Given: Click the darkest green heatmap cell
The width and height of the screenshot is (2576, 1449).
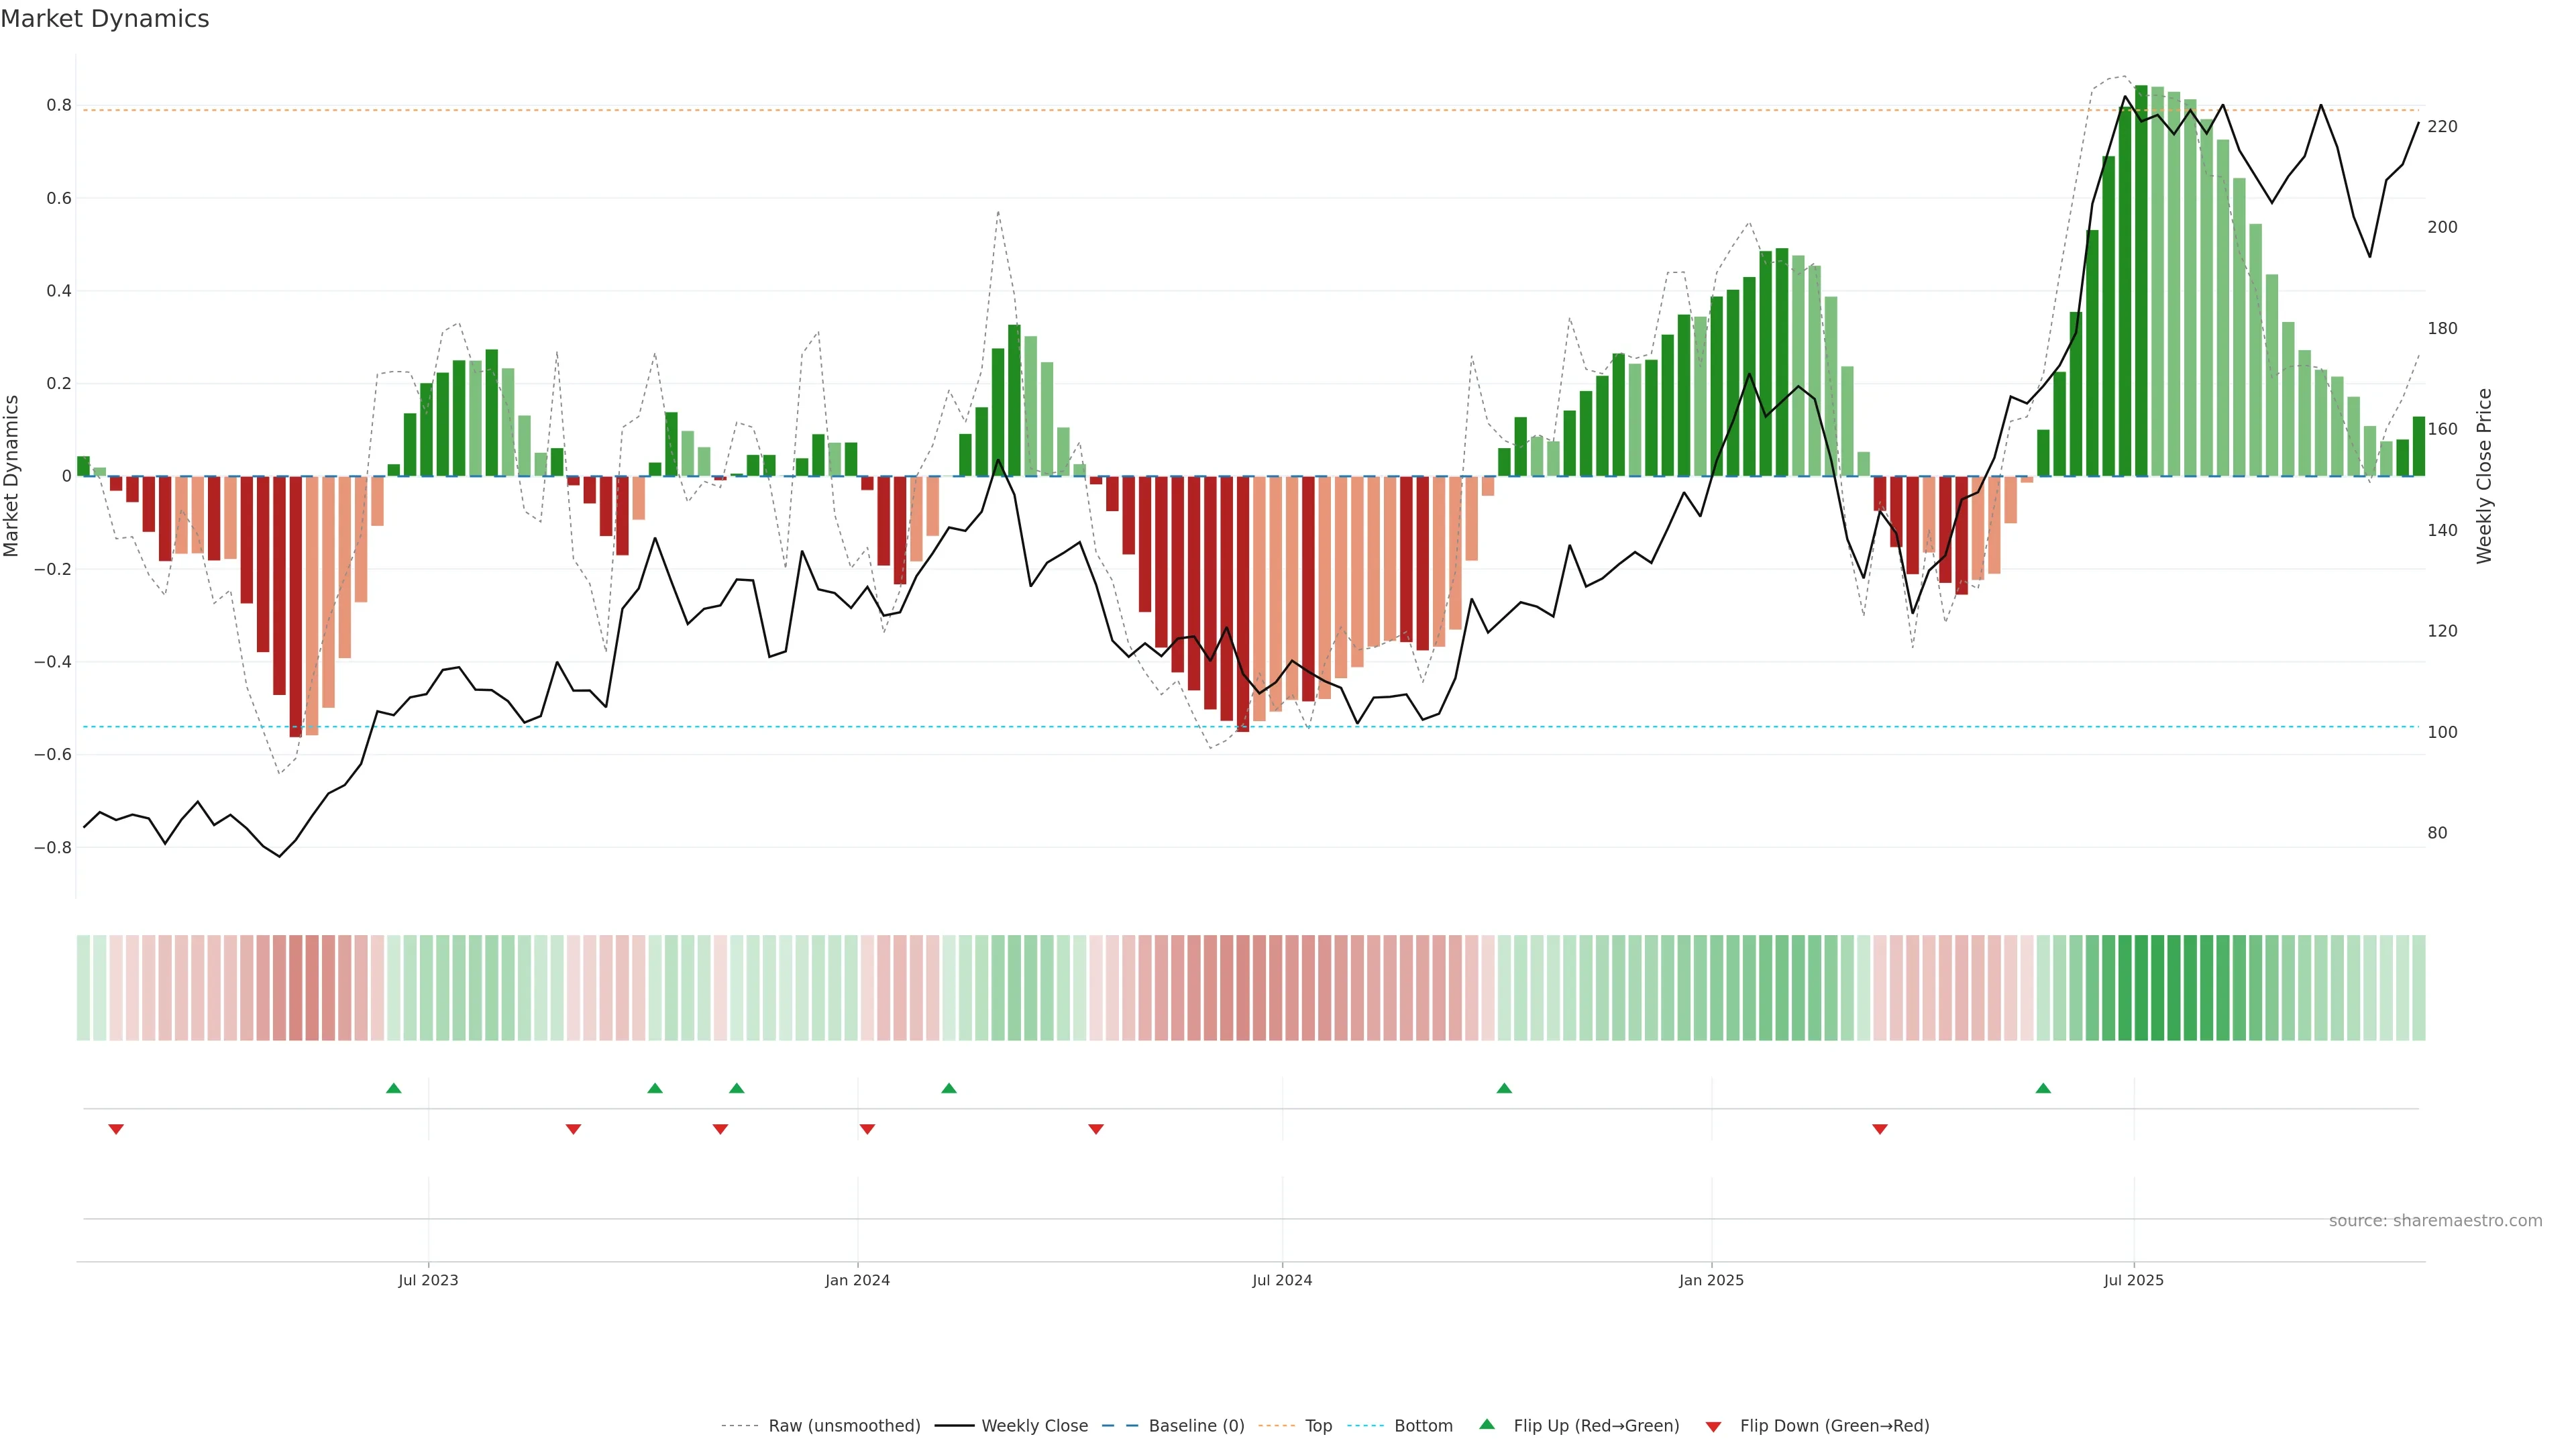Looking at the screenshot, I should (x=2141, y=988).
